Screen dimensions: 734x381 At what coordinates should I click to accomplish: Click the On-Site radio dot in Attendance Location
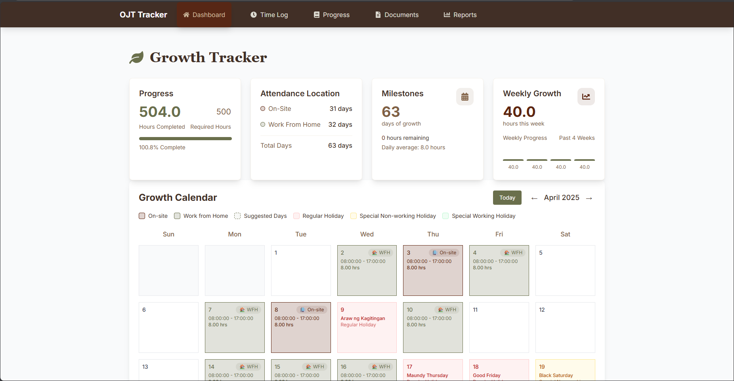click(x=263, y=109)
